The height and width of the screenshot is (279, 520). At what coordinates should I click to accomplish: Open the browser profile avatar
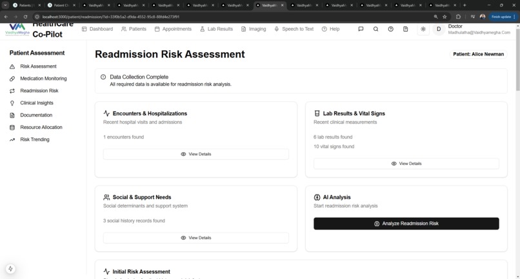(483, 17)
